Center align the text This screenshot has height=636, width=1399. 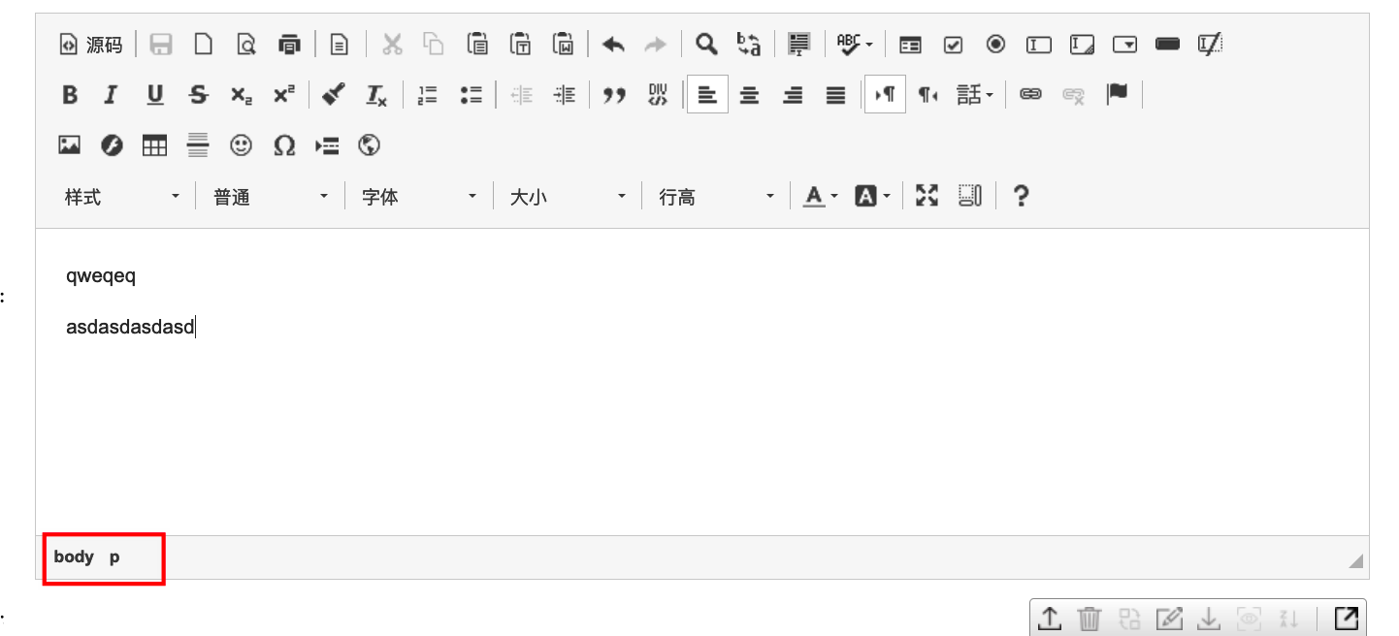[x=749, y=94]
